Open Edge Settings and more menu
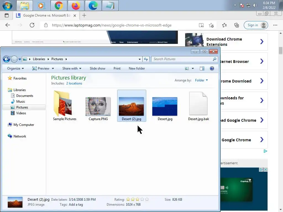Viewport: 283px width, 212px height. (275, 25)
